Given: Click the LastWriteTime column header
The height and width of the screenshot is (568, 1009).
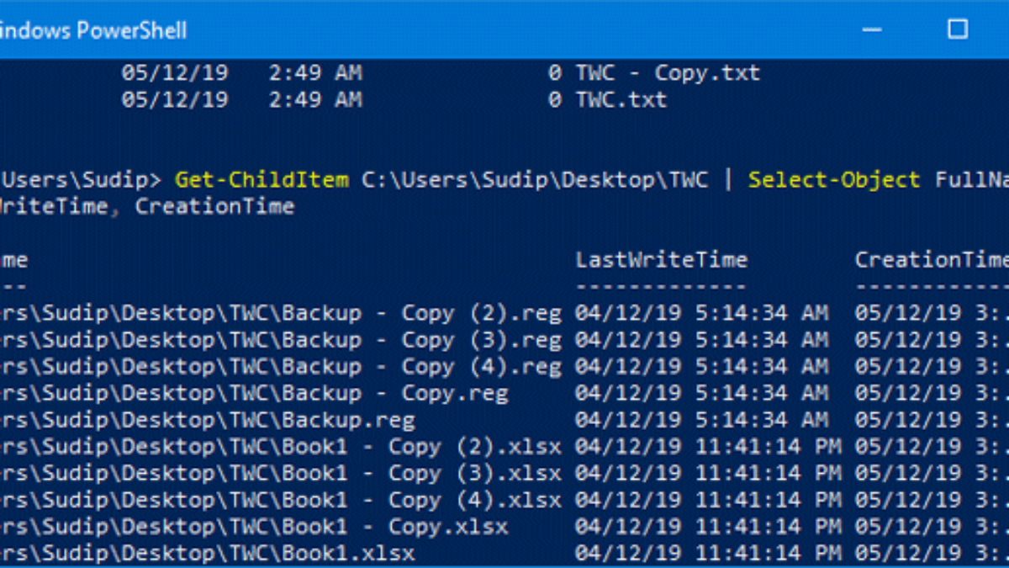Looking at the screenshot, I should (x=661, y=260).
